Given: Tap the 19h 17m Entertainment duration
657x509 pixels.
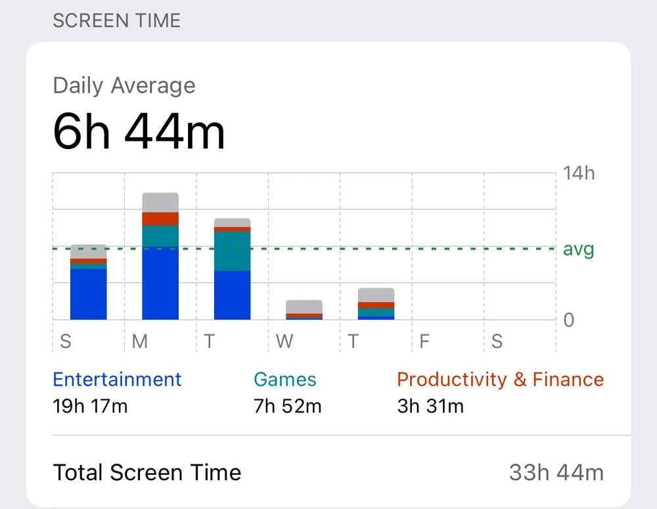Looking at the screenshot, I should (x=90, y=407).
